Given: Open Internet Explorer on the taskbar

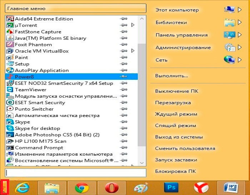Looking at the screenshot, I should coord(22,187).
